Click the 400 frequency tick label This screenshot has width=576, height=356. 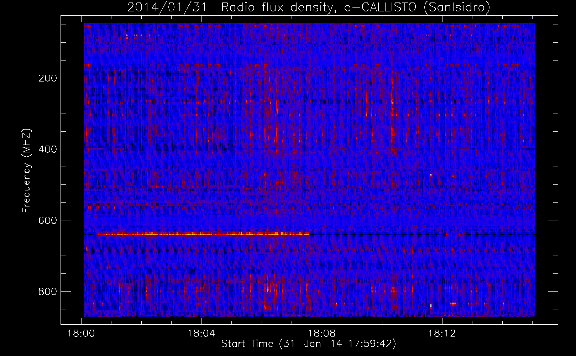click(x=48, y=149)
